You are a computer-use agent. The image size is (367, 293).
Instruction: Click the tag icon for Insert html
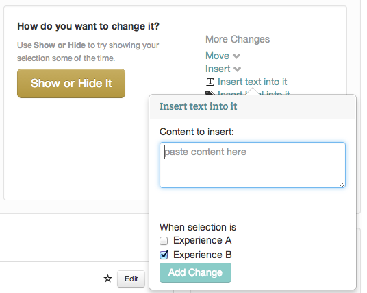click(x=210, y=93)
